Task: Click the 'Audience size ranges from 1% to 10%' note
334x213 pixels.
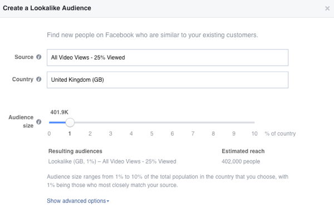Action: pyautogui.click(x=168, y=181)
